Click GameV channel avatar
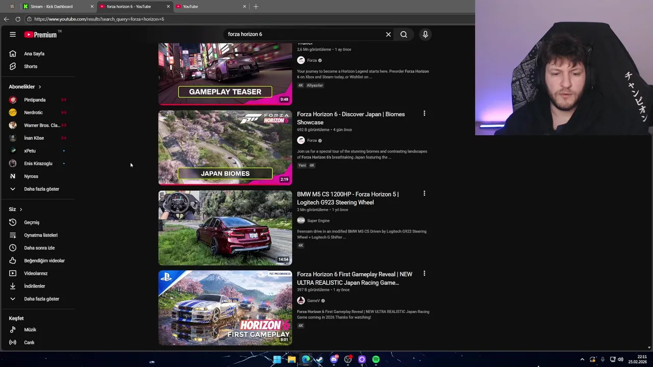This screenshot has height=367, width=653. 301,300
